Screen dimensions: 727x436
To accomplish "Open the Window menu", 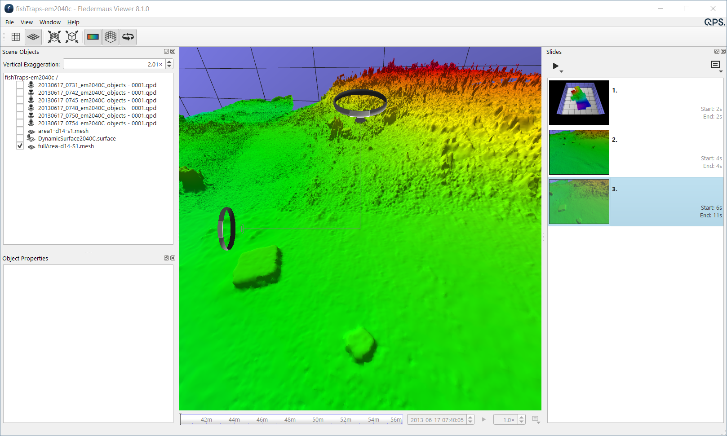I will 50,22.
